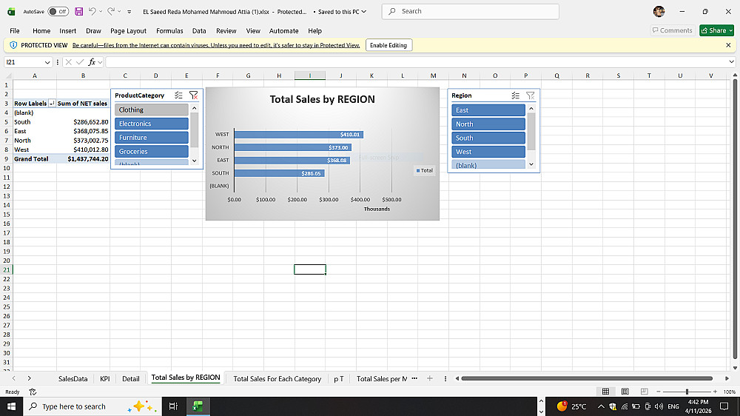Viewport: 740px width, 416px height.
Task: Toggle Multi-Select in ProductCategory slicer
Action: (x=178, y=95)
